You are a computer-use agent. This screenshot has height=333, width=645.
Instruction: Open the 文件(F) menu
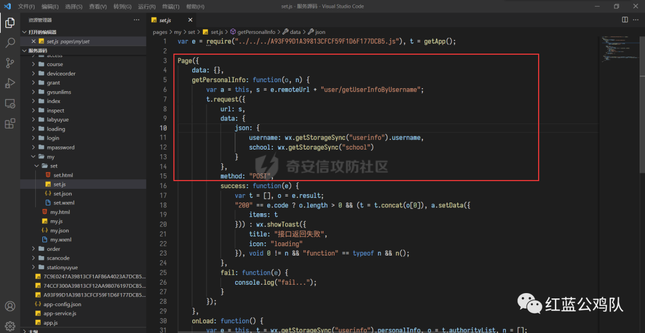[x=27, y=7]
